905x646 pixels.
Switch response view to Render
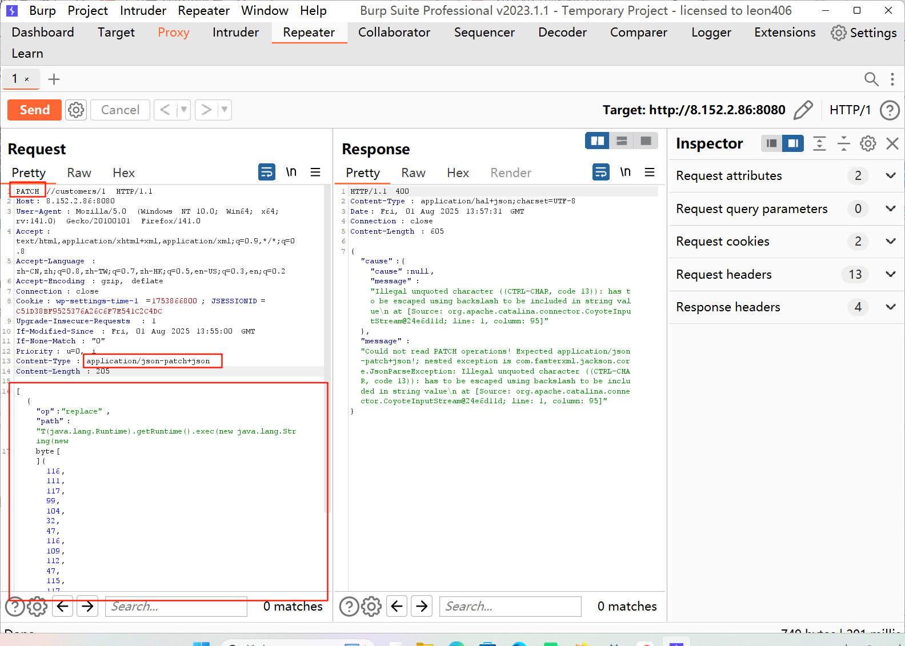[x=511, y=172]
